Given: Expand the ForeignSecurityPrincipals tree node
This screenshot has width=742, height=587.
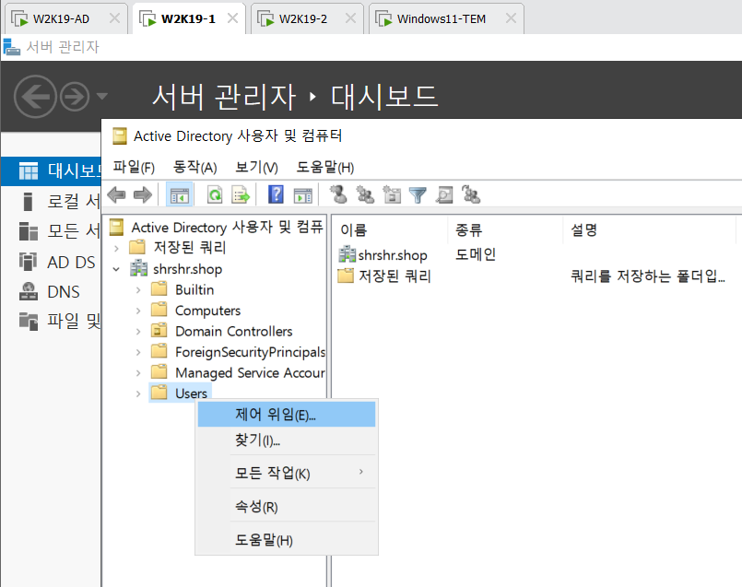Looking at the screenshot, I should (138, 352).
